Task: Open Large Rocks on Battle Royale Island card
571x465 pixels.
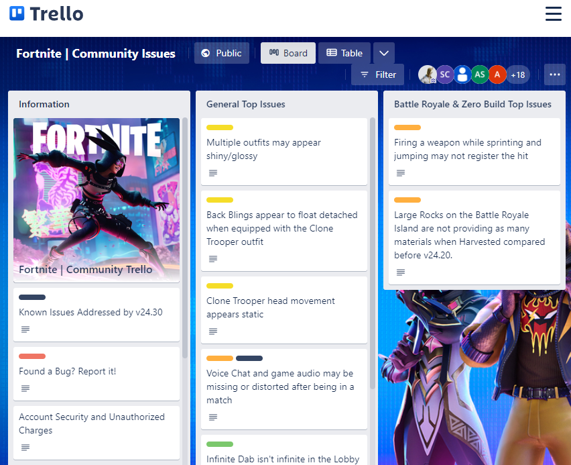Action: click(x=474, y=238)
